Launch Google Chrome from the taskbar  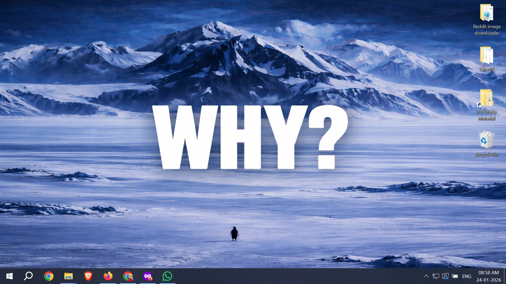pyautogui.click(x=48, y=276)
